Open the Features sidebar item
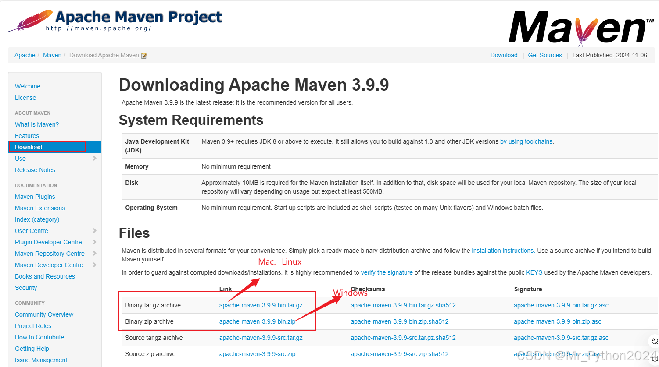Screen dimensions: 659x367 tap(27, 136)
